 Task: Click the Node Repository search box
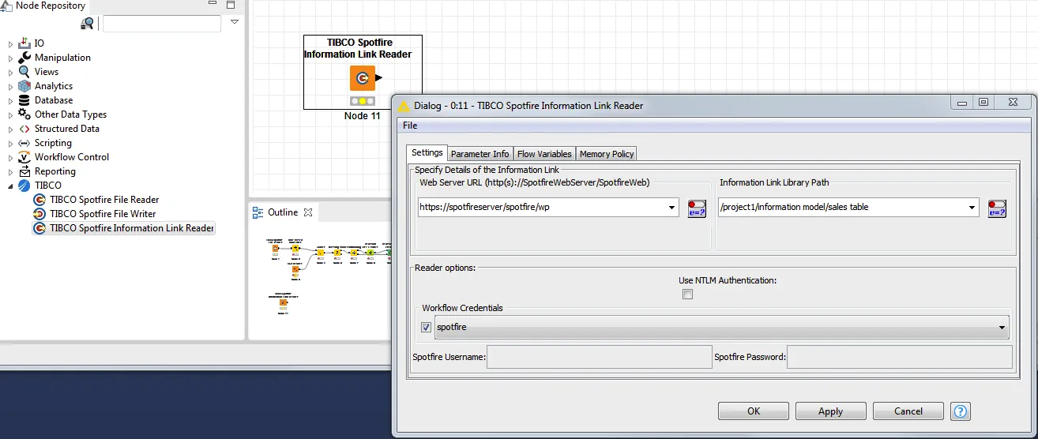162,24
